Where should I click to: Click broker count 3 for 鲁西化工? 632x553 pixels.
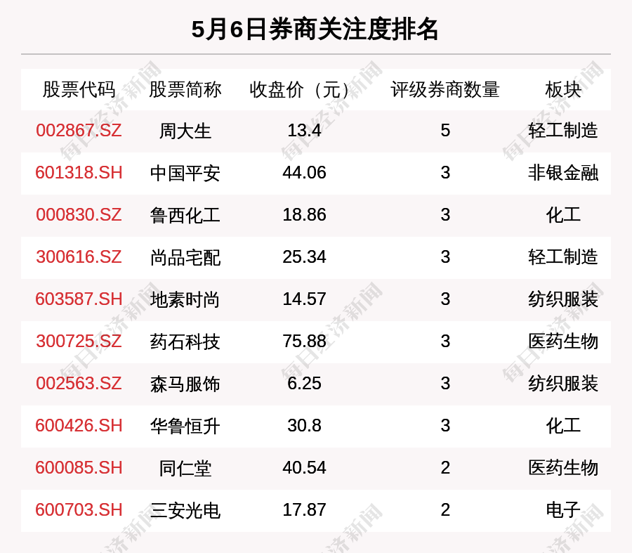pos(445,214)
